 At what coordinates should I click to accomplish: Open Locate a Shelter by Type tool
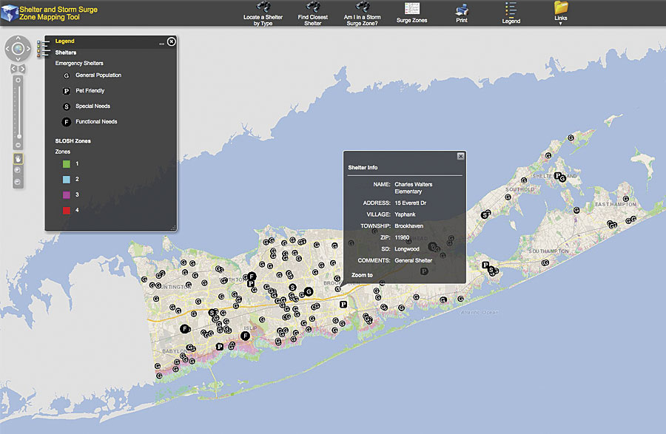tap(263, 13)
